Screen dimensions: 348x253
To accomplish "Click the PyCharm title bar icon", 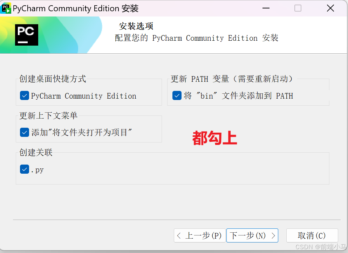I will 6,8.
